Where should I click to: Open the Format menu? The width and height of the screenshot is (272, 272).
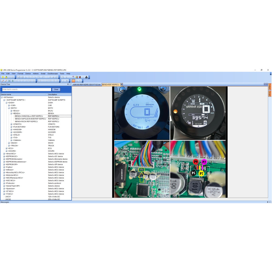[20, 73]
